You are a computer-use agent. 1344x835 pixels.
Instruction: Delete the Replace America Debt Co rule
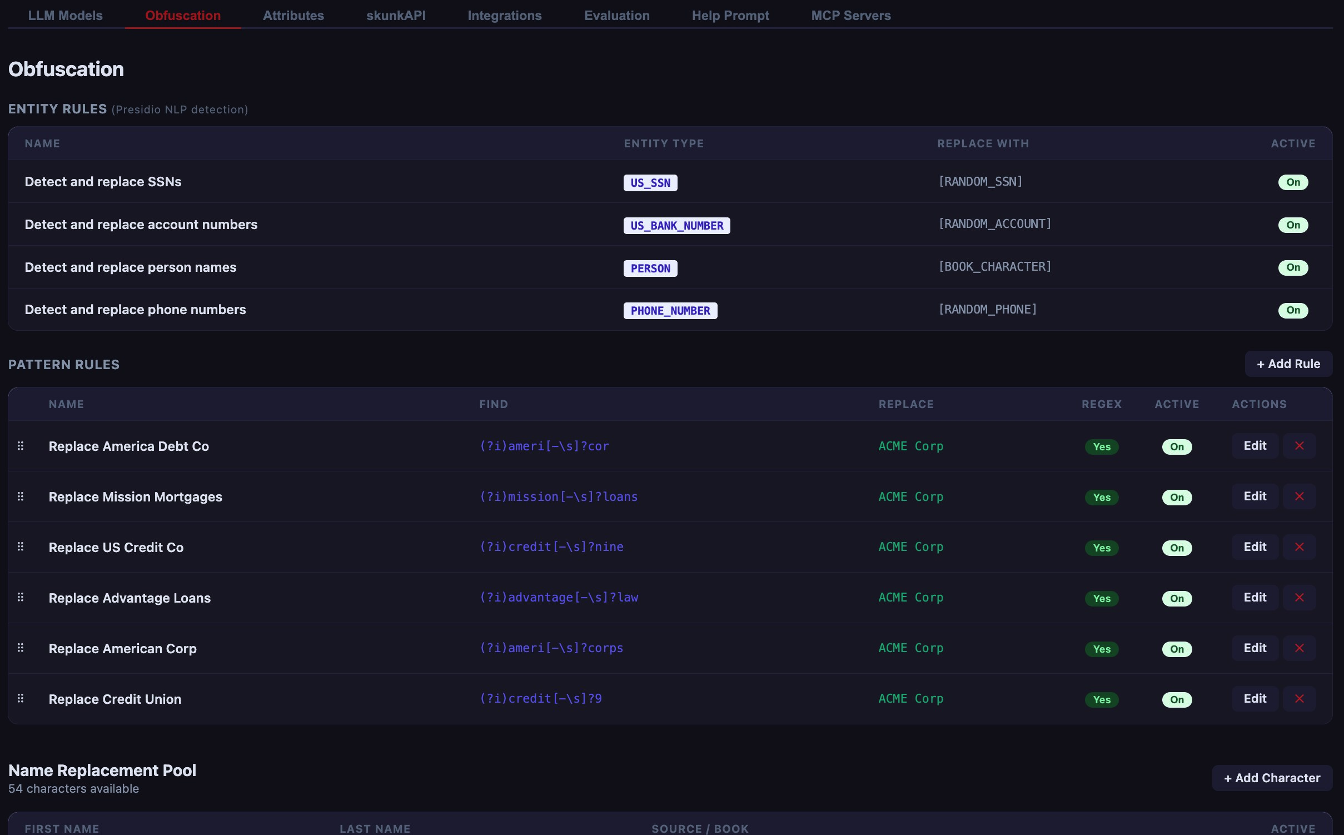coord(1299,446)
